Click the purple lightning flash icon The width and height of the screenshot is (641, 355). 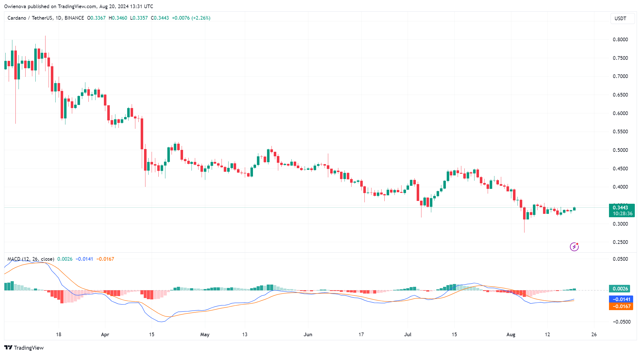point(574,247)
